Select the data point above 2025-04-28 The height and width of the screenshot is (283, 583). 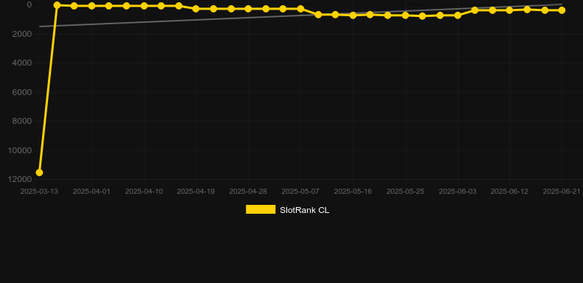point(249,9)
